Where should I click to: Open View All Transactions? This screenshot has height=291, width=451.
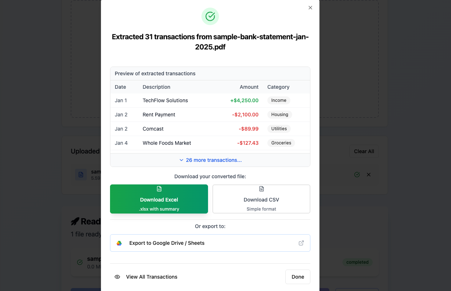152,277
